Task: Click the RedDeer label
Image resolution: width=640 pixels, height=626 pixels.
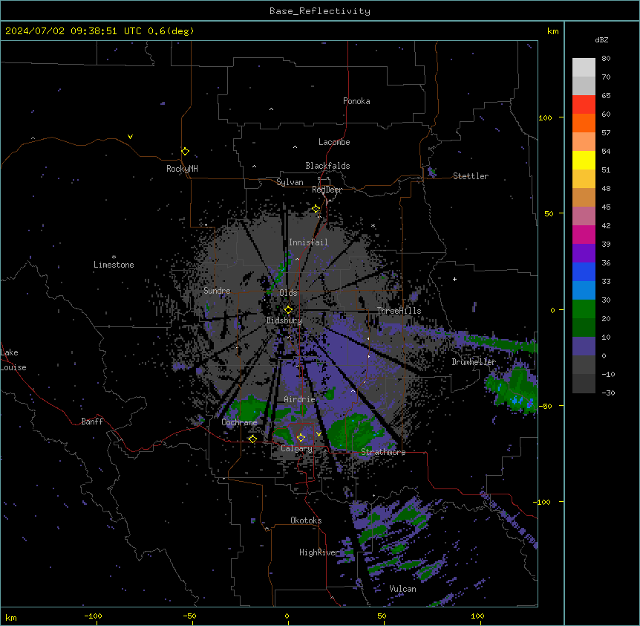Action: click(327, 190)
